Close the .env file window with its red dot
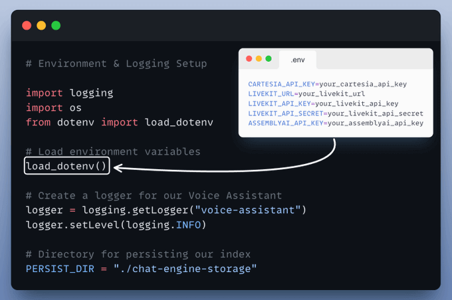Viewport: 452px width, 300px height. pyautogui.click(x=249, y=59)
